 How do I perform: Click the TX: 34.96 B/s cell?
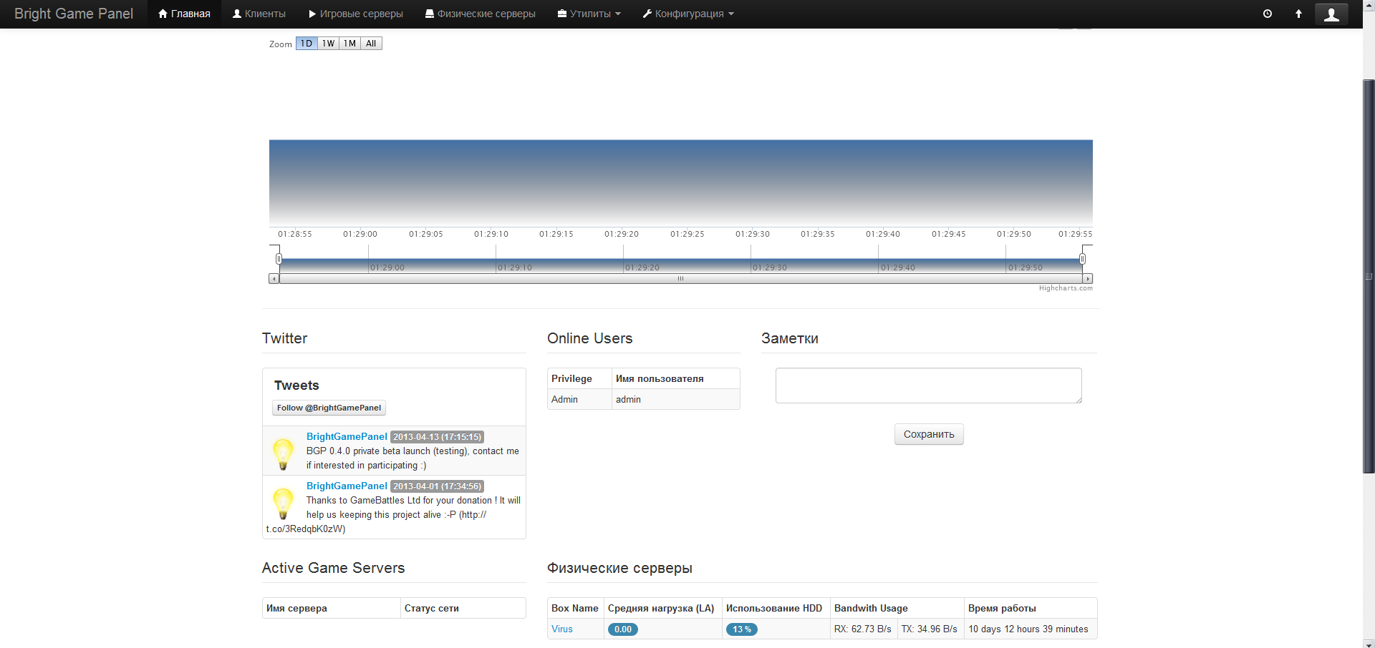click(x=930, y=629)
